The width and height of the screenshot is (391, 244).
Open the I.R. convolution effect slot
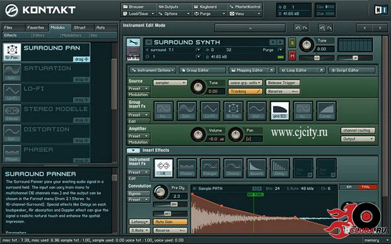163,168
